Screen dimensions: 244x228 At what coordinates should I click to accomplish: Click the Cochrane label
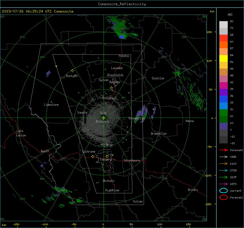point(89,152)
